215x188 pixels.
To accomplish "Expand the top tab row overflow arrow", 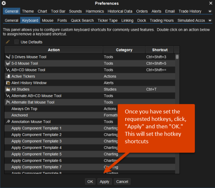I will 210,11.
